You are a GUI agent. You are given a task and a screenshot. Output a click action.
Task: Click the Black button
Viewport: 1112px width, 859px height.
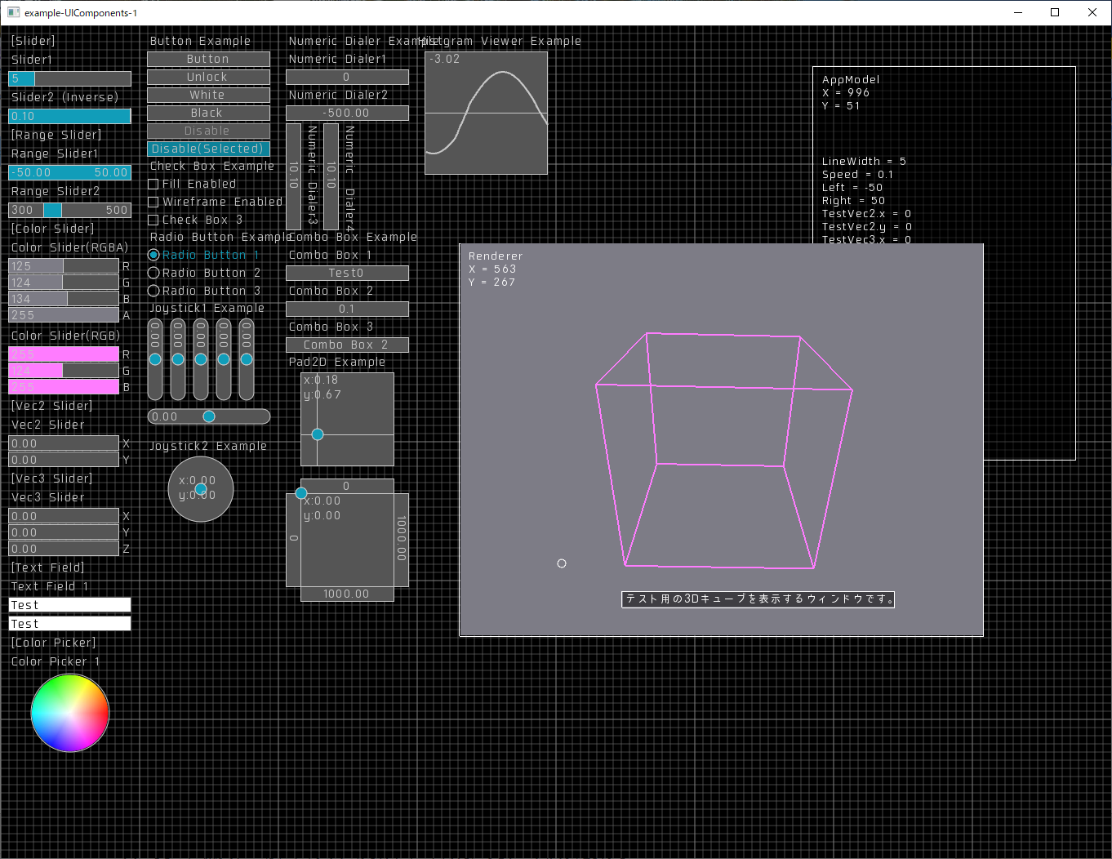tap(208, 113)
